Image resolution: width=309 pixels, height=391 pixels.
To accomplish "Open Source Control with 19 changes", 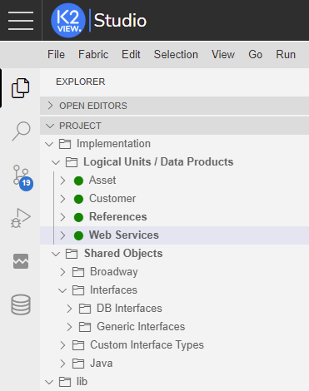I will tap(22, 177).
